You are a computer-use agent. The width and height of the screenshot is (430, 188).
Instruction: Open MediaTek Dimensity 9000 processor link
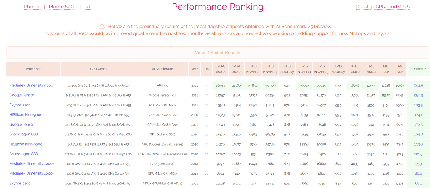tap(31, 85)
